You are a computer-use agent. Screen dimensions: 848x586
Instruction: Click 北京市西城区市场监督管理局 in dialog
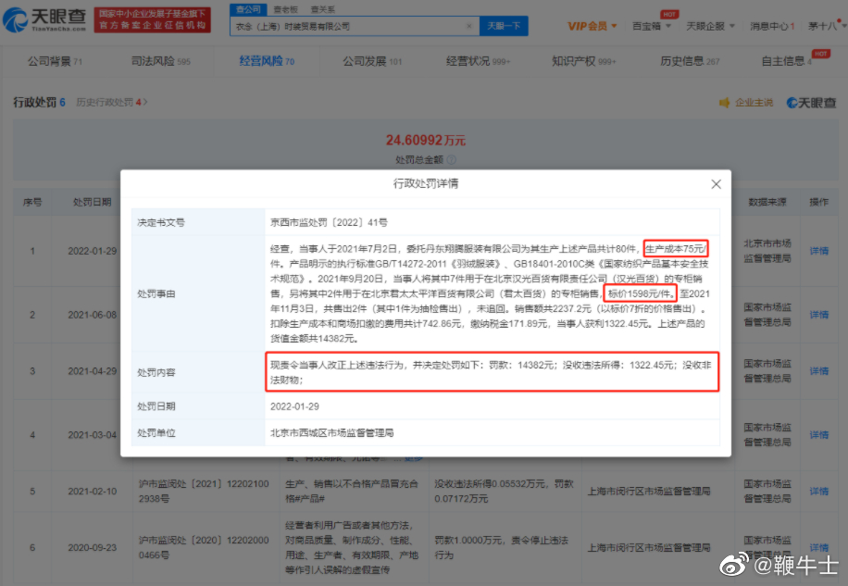[x=332, y=432]
